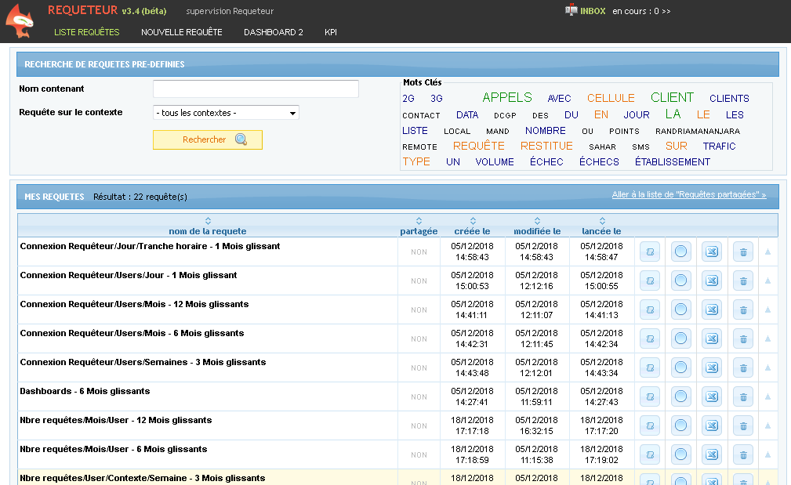Click circle icon for Connexion Requêteur/Users/Semaines row
Image resolution: width=791 pixels, height=485 pixels.
(x=680, y=367)
